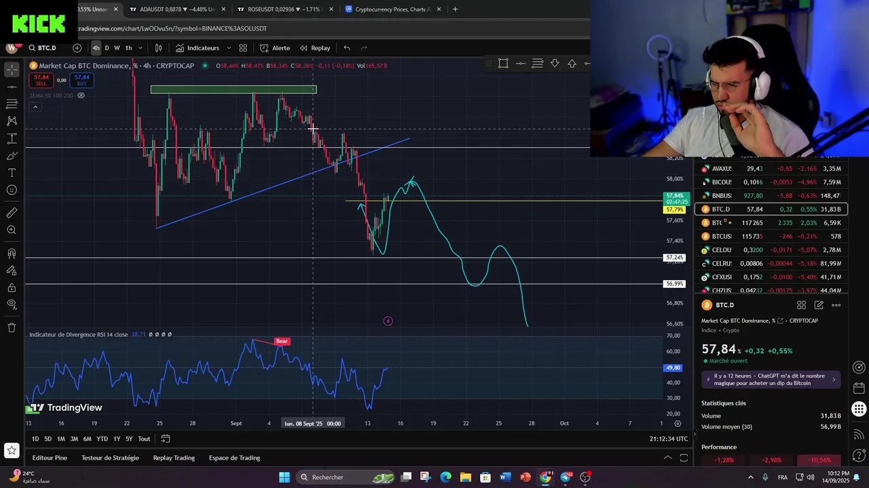The height and width of the screenshot is (488, 869).
Task: Select CELOU row in watchlist
Action: [771, 250]
